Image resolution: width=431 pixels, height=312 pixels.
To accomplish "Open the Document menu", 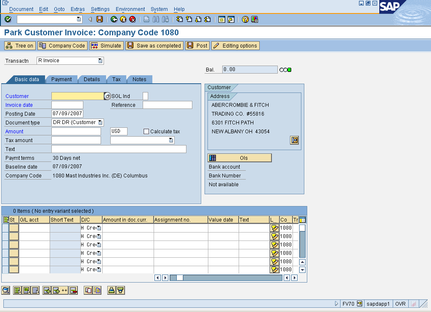I will tap(21, 9).
